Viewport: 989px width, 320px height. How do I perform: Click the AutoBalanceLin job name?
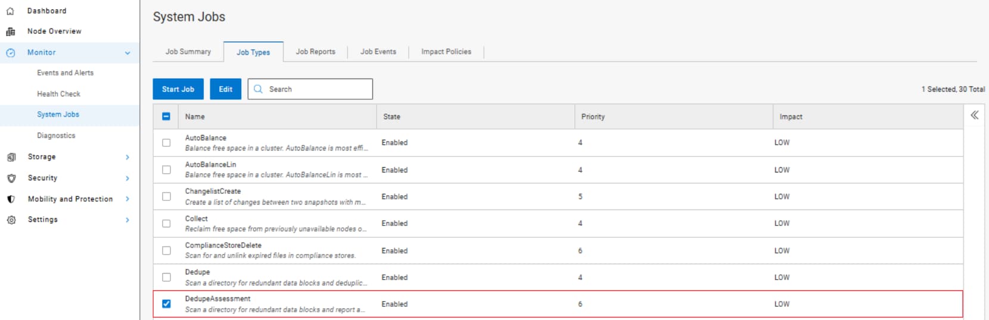(x=210, y=165)
